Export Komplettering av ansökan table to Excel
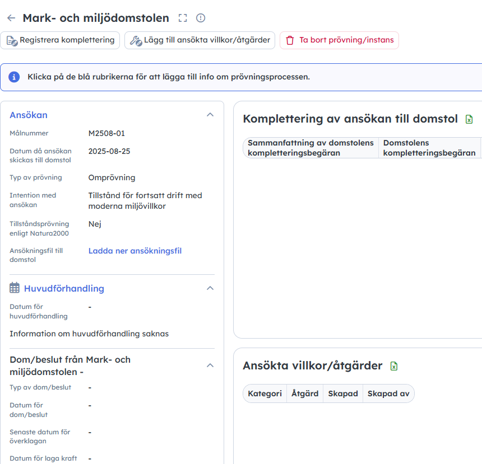The image size is (482, 464). 470,119
